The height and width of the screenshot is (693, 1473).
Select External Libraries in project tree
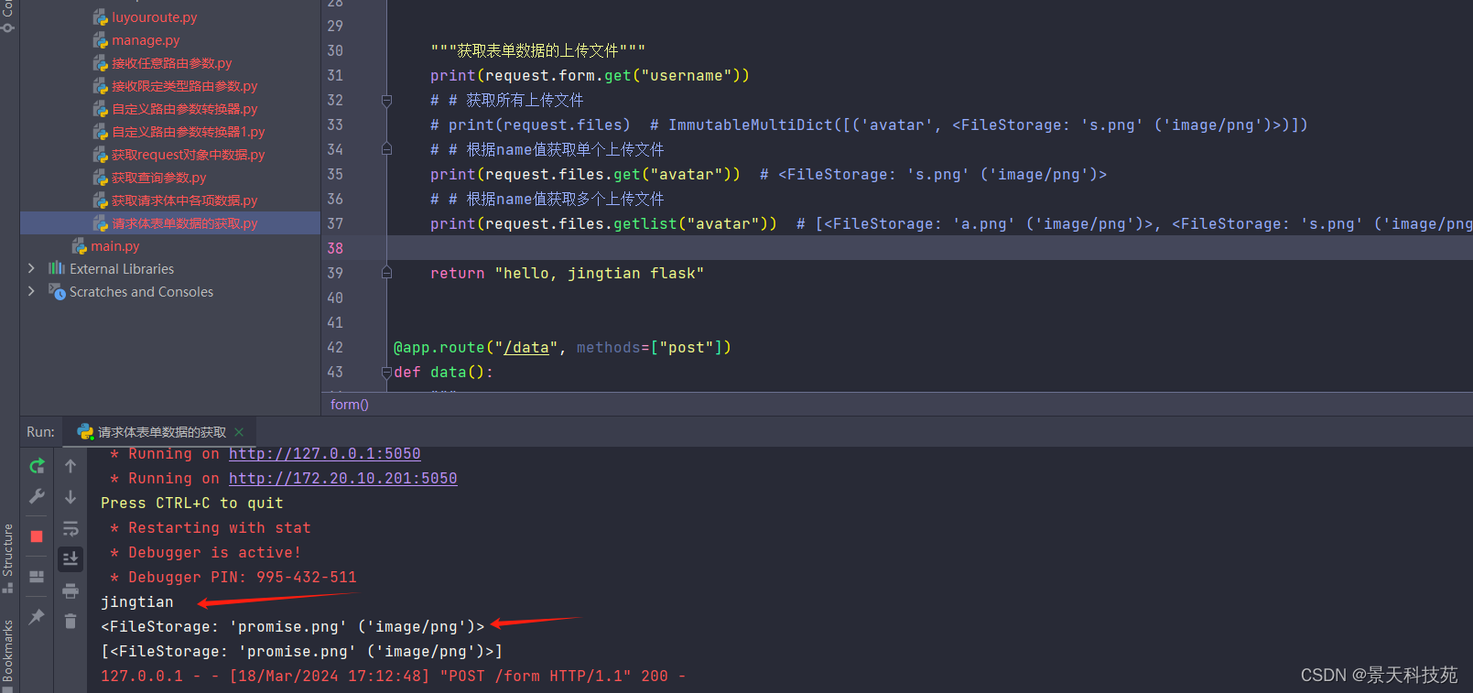tap(122, 269)
